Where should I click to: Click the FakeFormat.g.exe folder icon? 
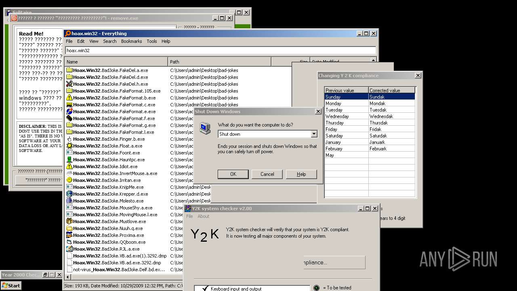[69, 125]
